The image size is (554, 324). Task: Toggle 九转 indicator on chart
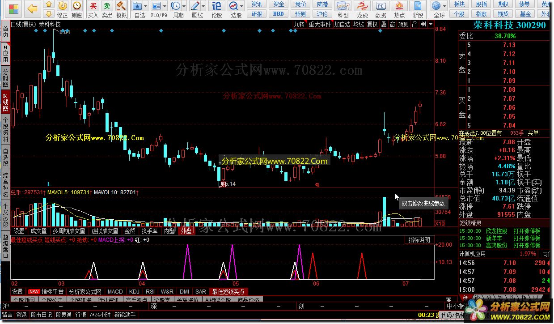pyautogui.click(x=299, y=24)
